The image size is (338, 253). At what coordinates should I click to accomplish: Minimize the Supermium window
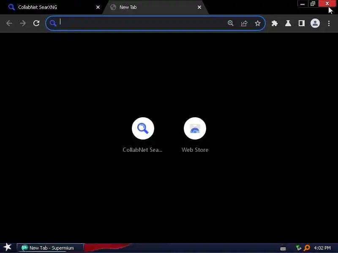303,4
